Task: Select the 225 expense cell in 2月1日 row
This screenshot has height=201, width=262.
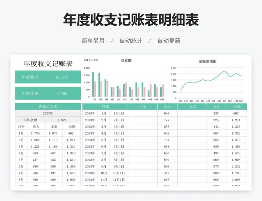Action: [x=217, y=120]
